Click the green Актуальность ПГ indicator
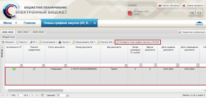Screen dimensions: 206x98 (x=14, y=69)
